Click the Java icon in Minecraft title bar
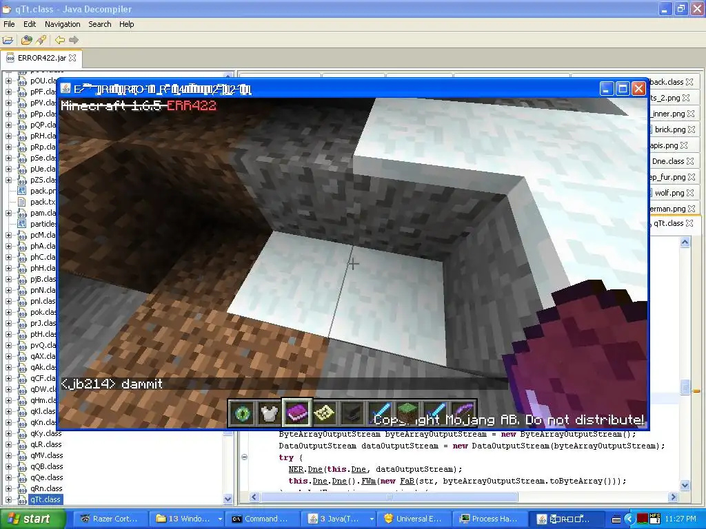The width and height of the screenshot is (706, 529). click(65, 89)
